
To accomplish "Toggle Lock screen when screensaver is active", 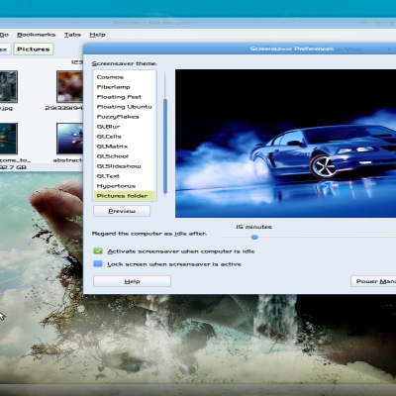I will click(x=98, y=264).
